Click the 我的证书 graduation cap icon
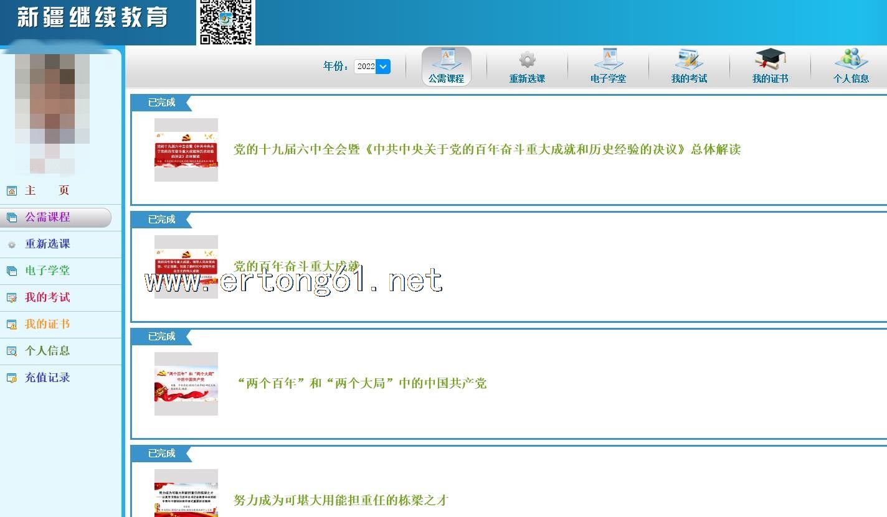This screenshot has height=517, width=887. 770,60
